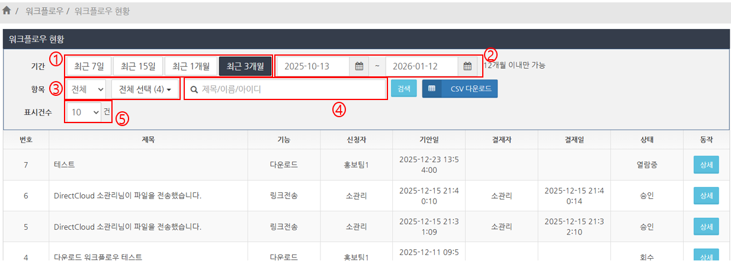Go to 워크플로우 in the breadcrumb
The image size is (731, 264).
[44, 11]
